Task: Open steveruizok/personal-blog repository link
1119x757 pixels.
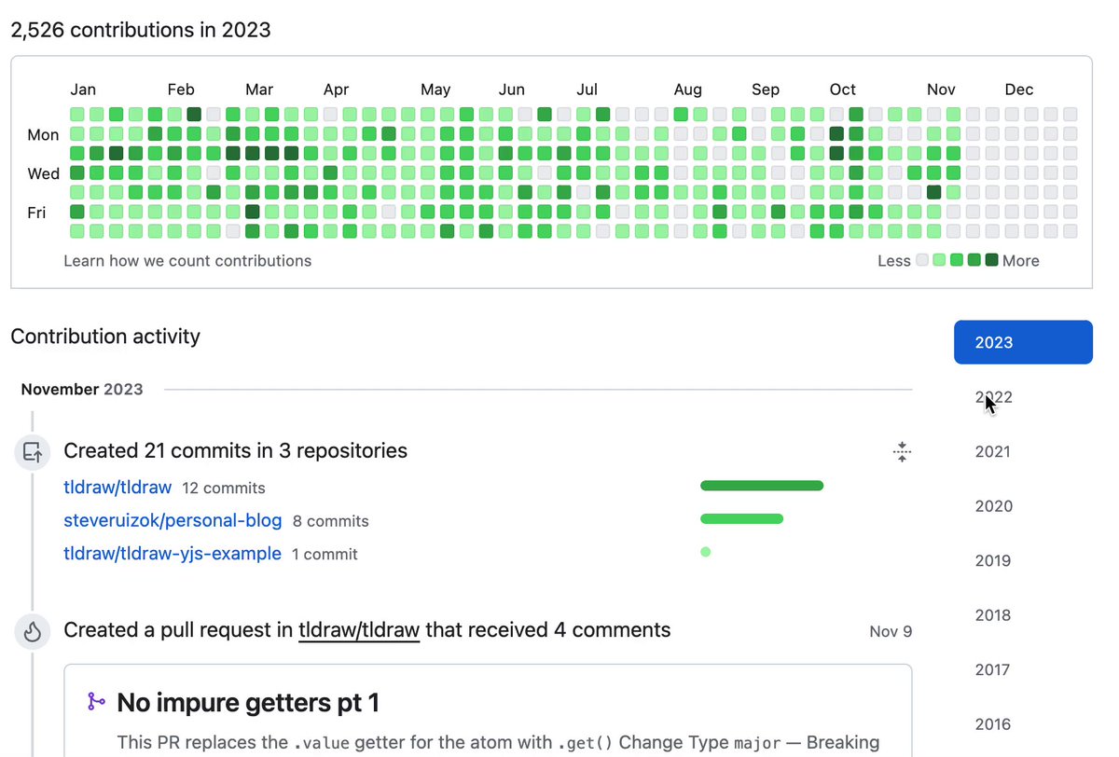Action: [173, 520]
